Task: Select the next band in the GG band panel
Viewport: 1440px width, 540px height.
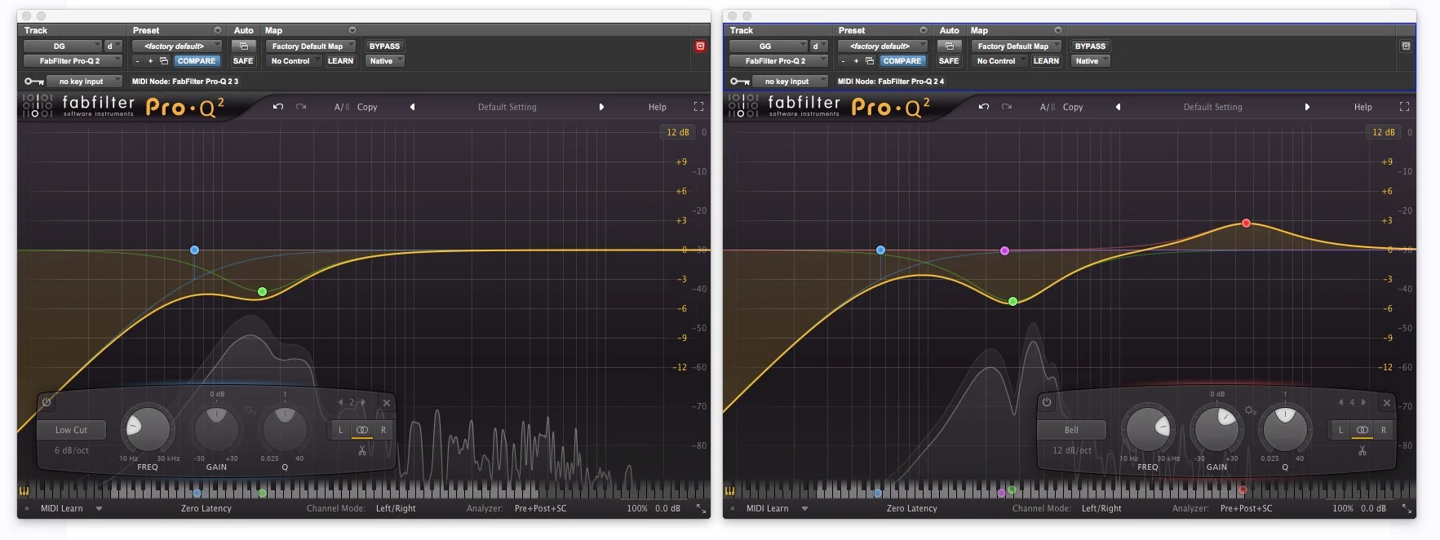Action: tap(1363, 402)
